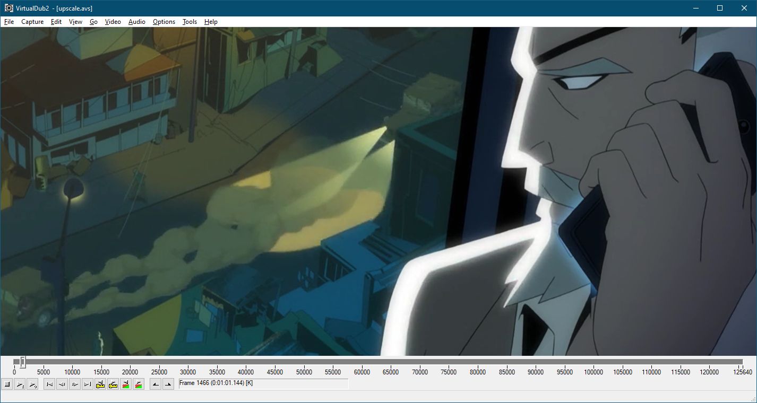
Task: Seek timeline to frame 60000 mark
Action: pyautogui.click(x=362, y=372)
